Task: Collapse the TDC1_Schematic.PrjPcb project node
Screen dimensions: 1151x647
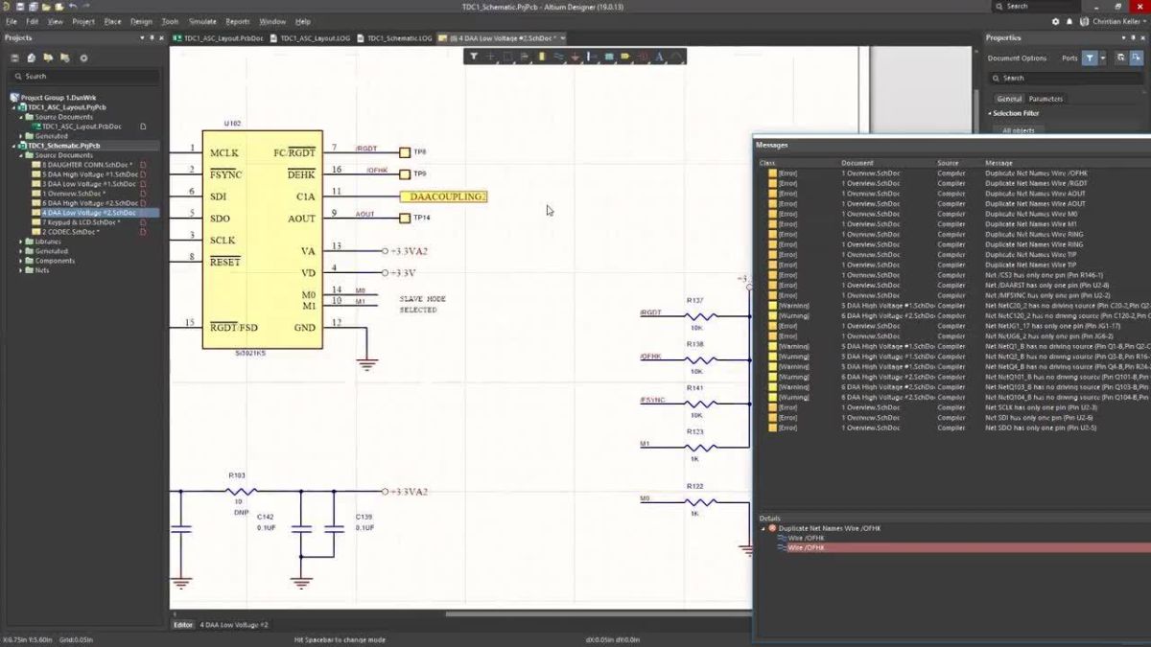Action: coord(15,145)
